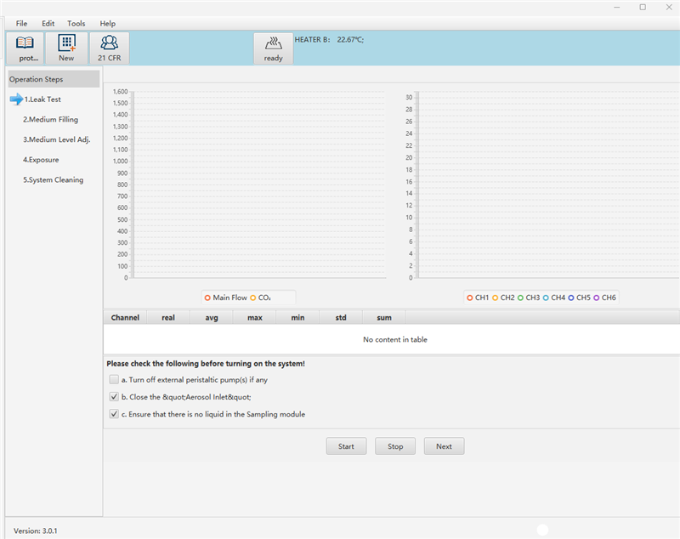The image size is (680, 539).
Task: Click the New protocol grid icon
Action: click(66, 43)
